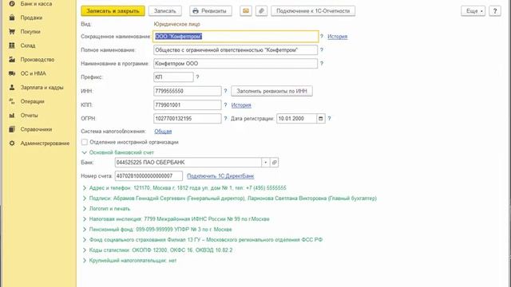Click help mark next to ОГРН field
Screen dimensions: 511x287
point(225,119)
